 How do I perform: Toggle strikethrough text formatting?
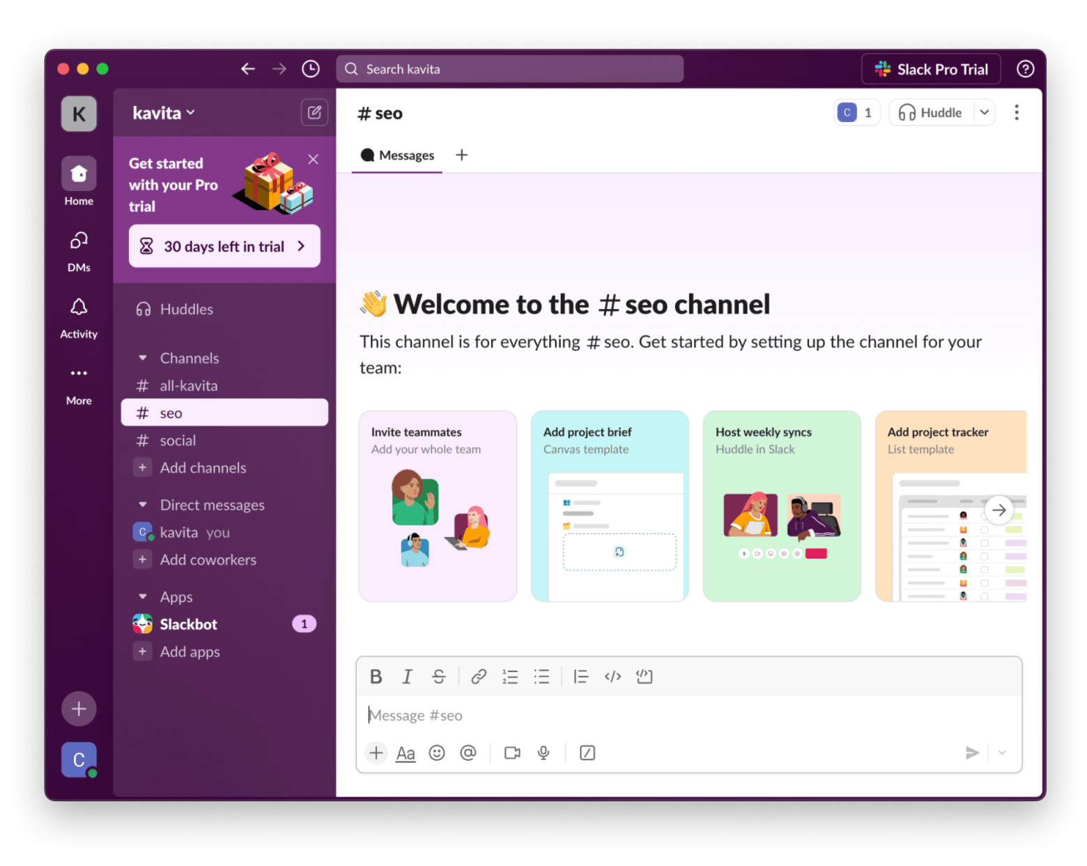(x=438, y=676)
